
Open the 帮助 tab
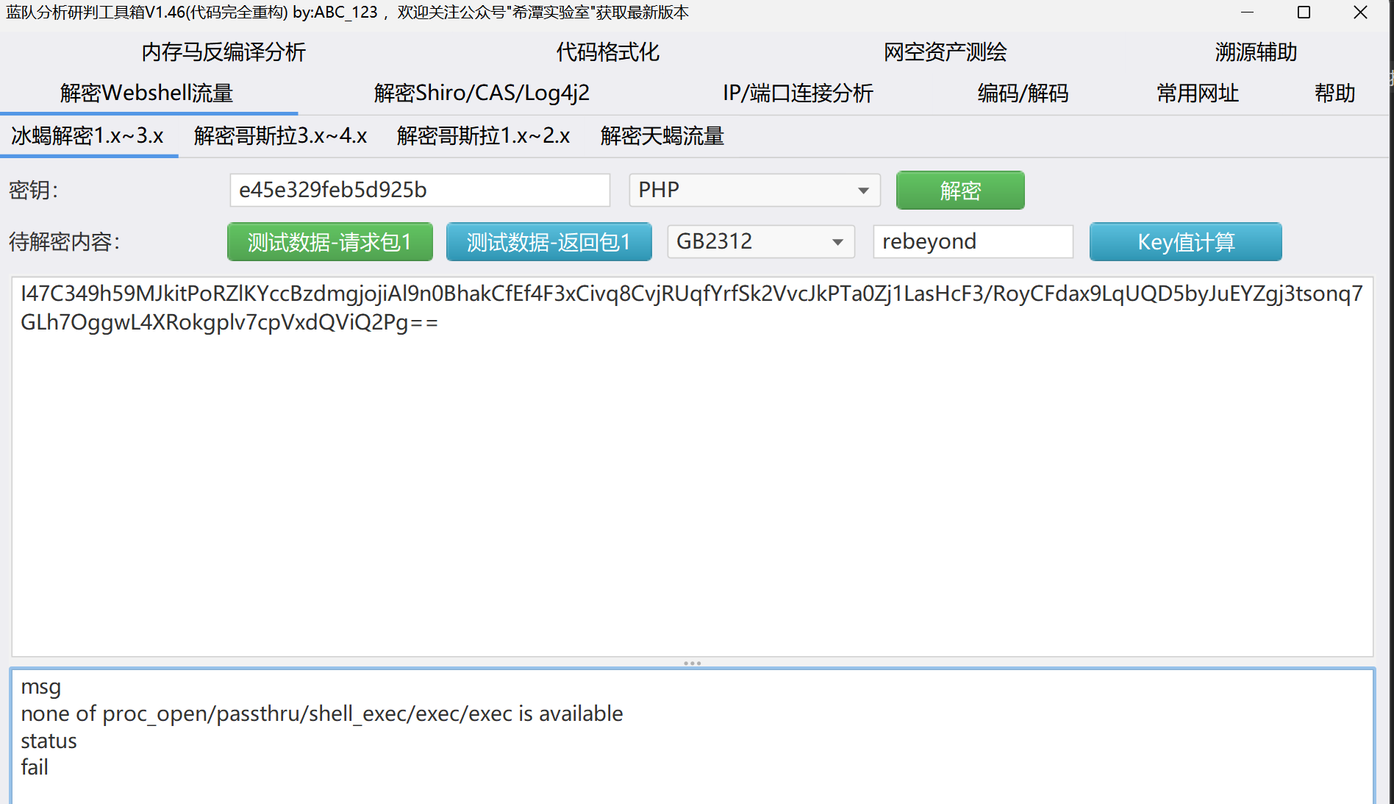tap(1334, 93)
